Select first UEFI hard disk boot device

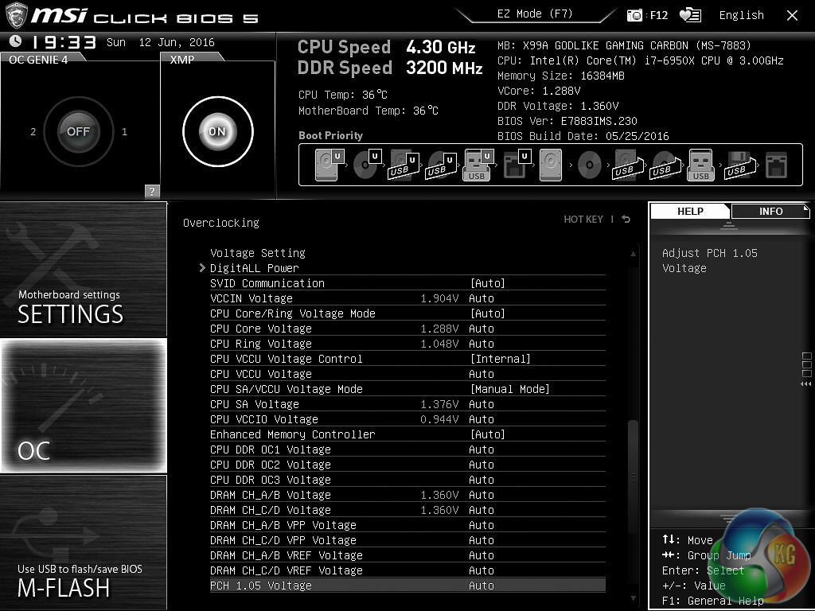pos(330,165)
